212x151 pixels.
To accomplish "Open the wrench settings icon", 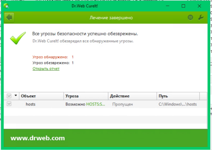I will [201, 18].
